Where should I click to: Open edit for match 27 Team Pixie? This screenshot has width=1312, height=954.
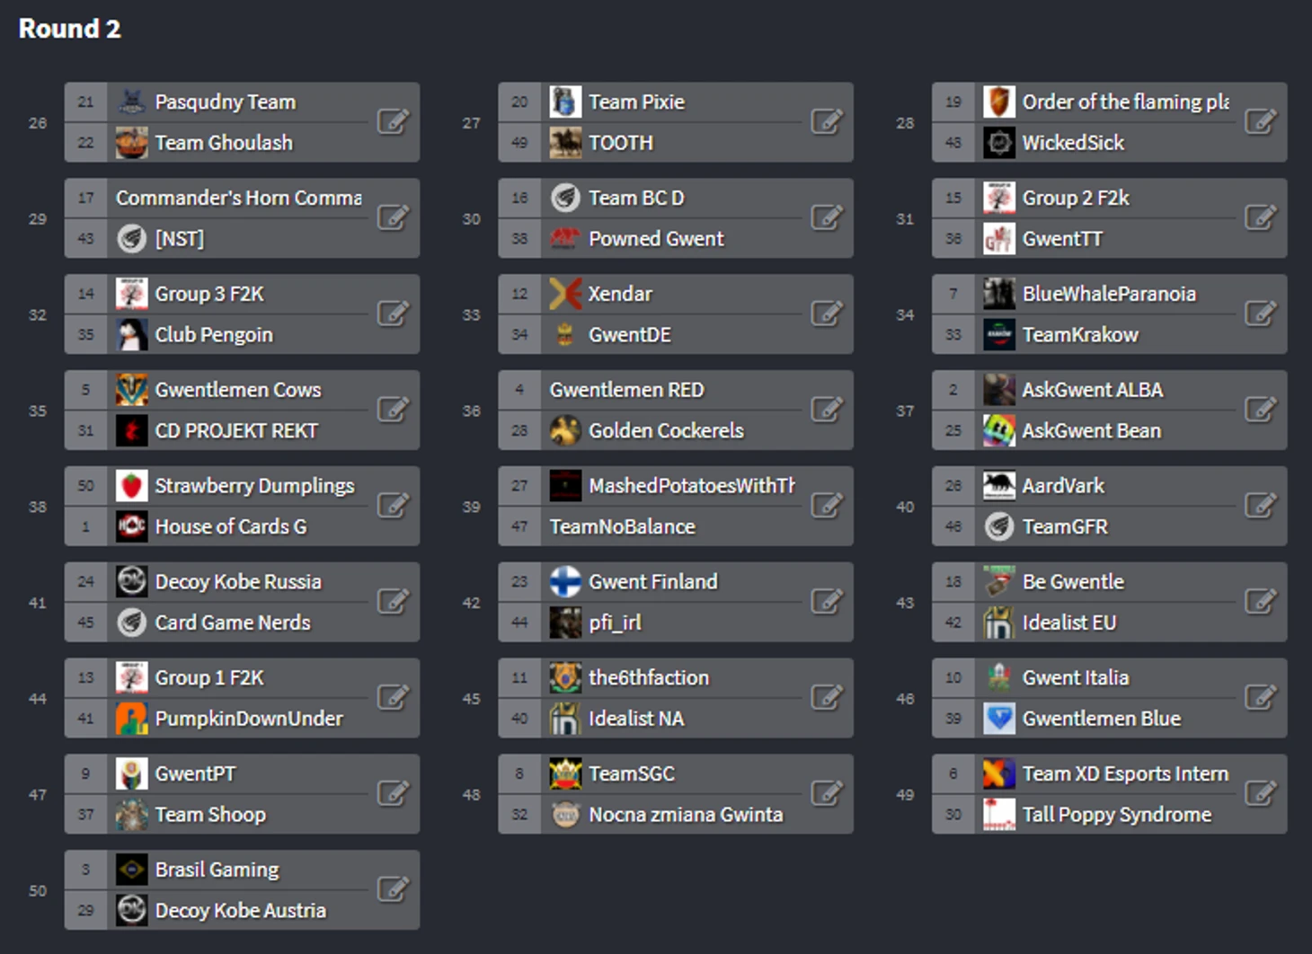tap(827, 121)
